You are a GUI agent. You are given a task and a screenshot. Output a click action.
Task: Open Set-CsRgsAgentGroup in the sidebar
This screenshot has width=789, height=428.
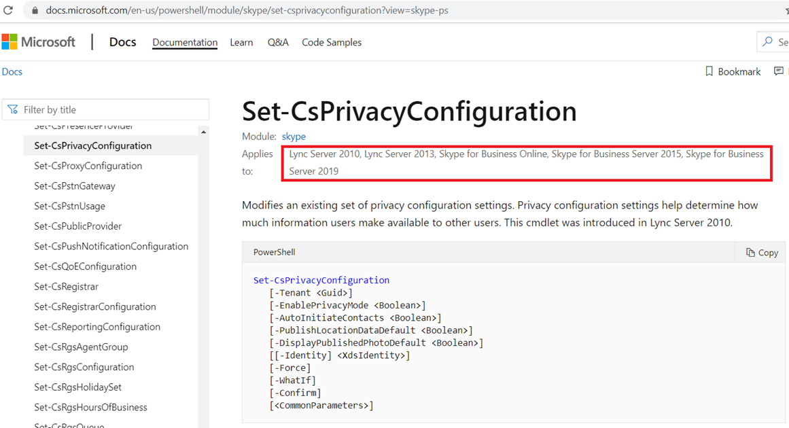(81, 346)
